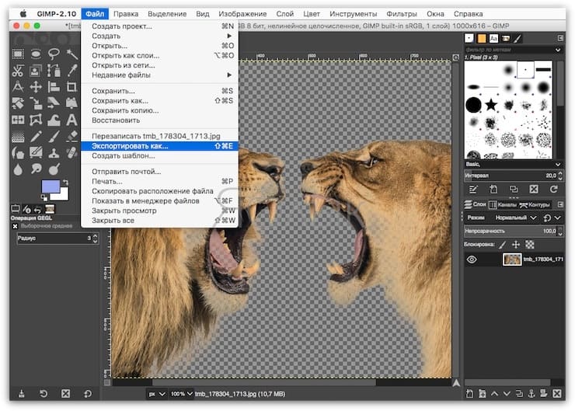Screen dimensions: 575x411
Task: Switch to the Каналы tab
Action: coord(504,204)
